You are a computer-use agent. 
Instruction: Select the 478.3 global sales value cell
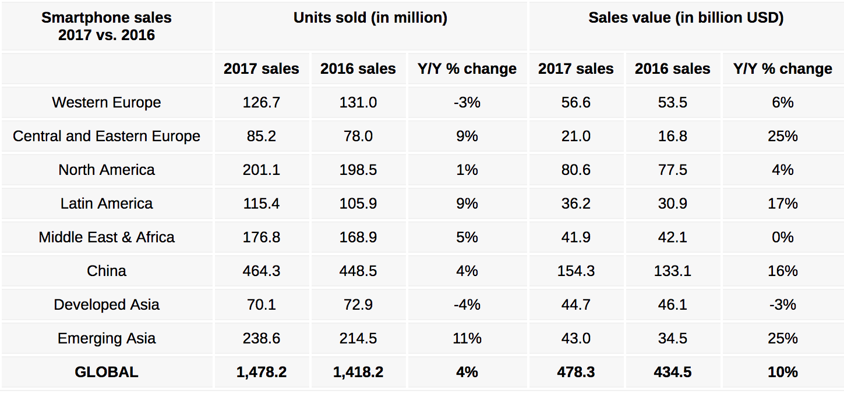pyautogui.click(x=575, y=372)
